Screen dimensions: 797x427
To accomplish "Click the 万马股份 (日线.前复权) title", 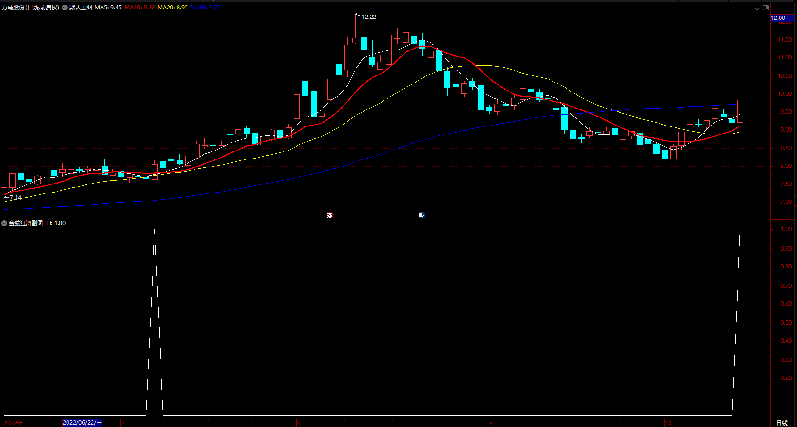I will (x=31, y=8).
